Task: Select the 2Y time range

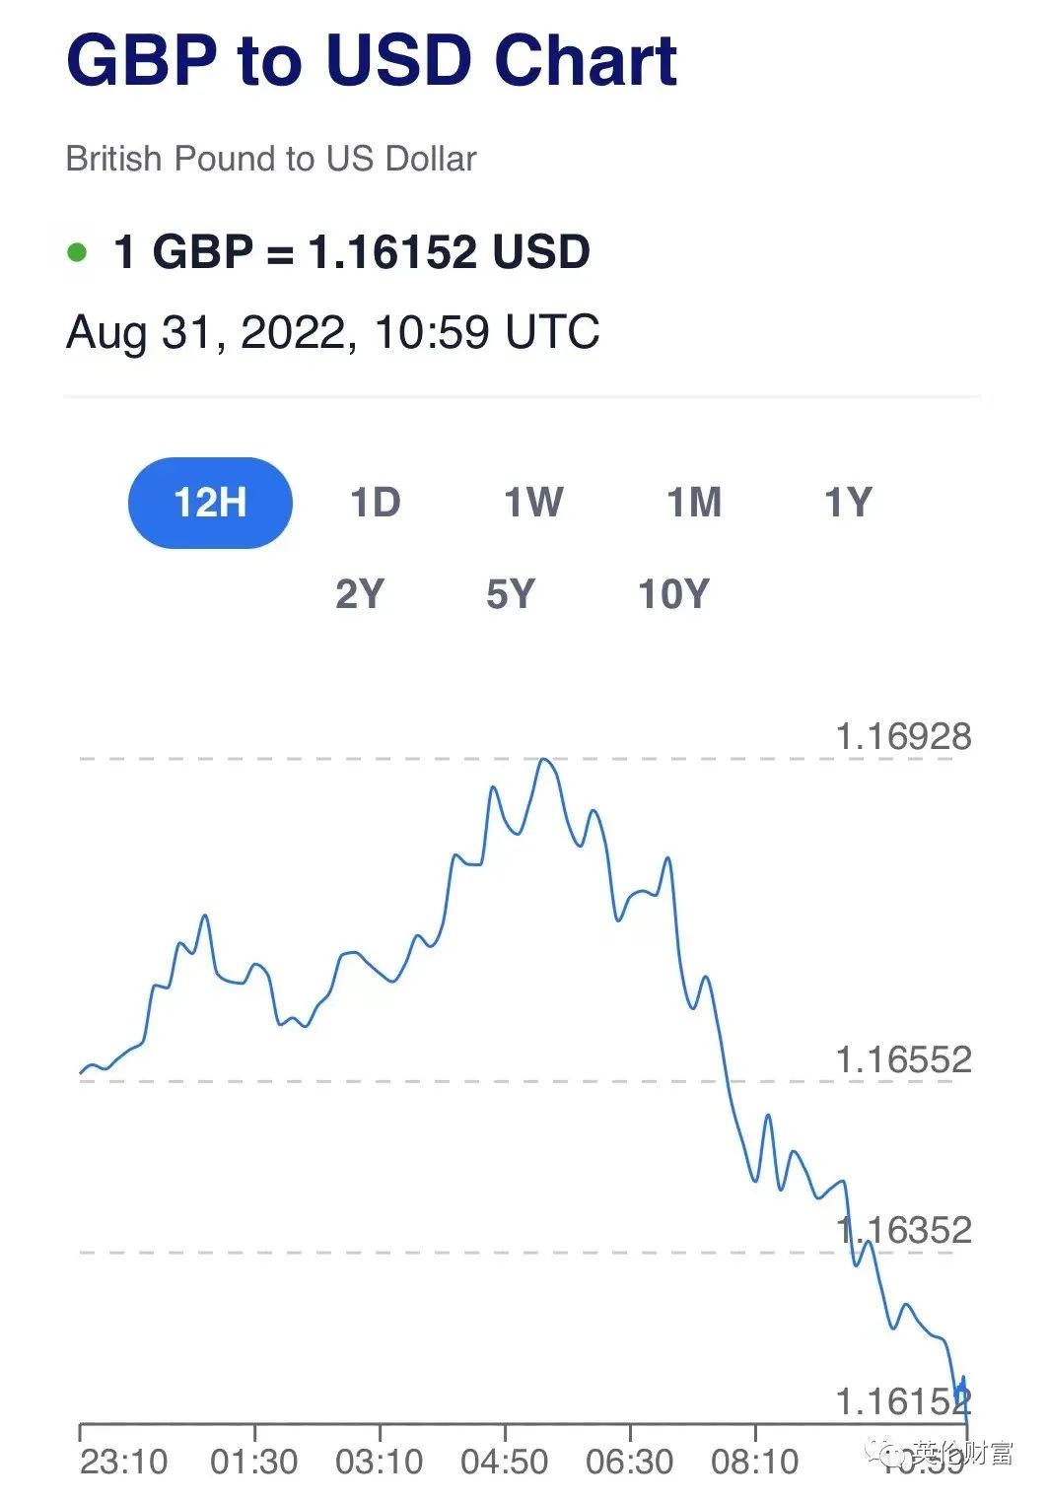Action: coord(360,594)
